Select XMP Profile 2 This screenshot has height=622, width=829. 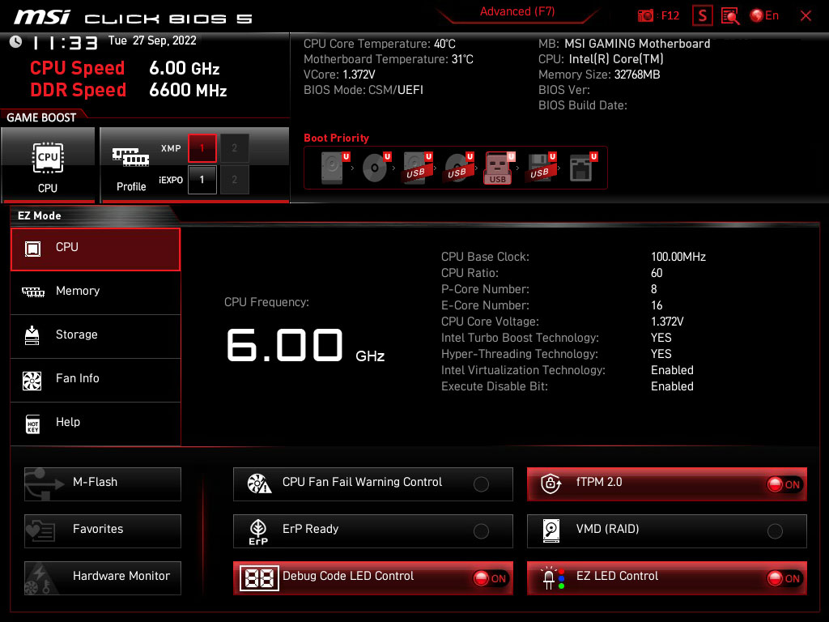[234, 148]
